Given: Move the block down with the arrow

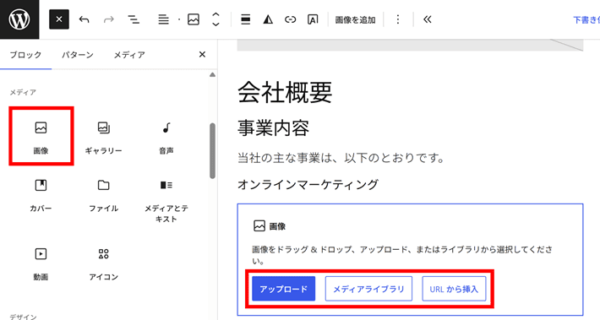Looking at the screenshot, I should coord(215,24).
